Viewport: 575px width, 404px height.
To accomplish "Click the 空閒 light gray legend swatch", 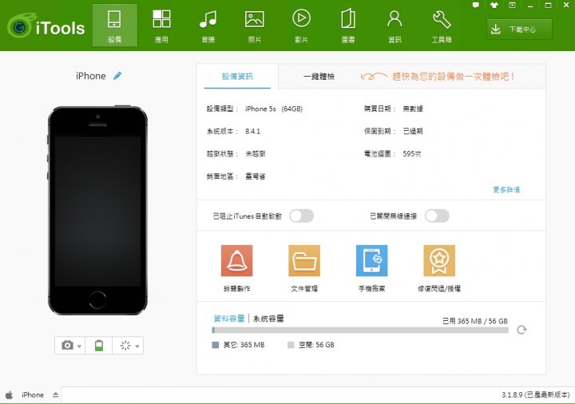I will [291, 345].
